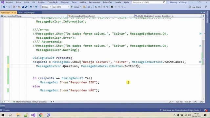Screen dimensions: 210x118
Task: Click the comment-out lines toolbar icon
Action: coord(104,7)
